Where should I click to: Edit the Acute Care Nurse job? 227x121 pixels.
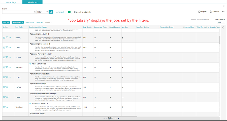tap(4, 67)
